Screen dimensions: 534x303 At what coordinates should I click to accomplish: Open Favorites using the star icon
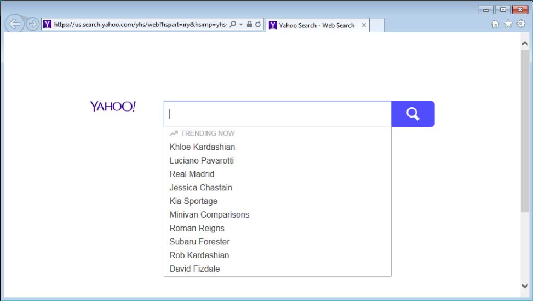pos(508,24)
